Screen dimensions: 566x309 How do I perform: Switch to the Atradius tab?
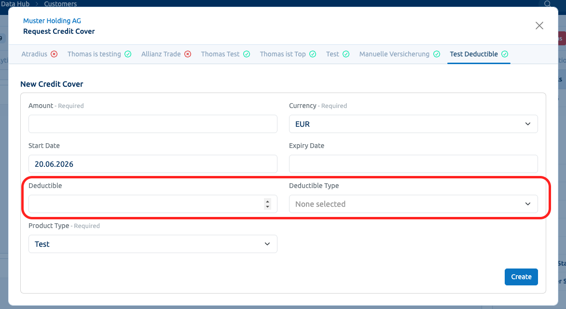pos(39,54)
